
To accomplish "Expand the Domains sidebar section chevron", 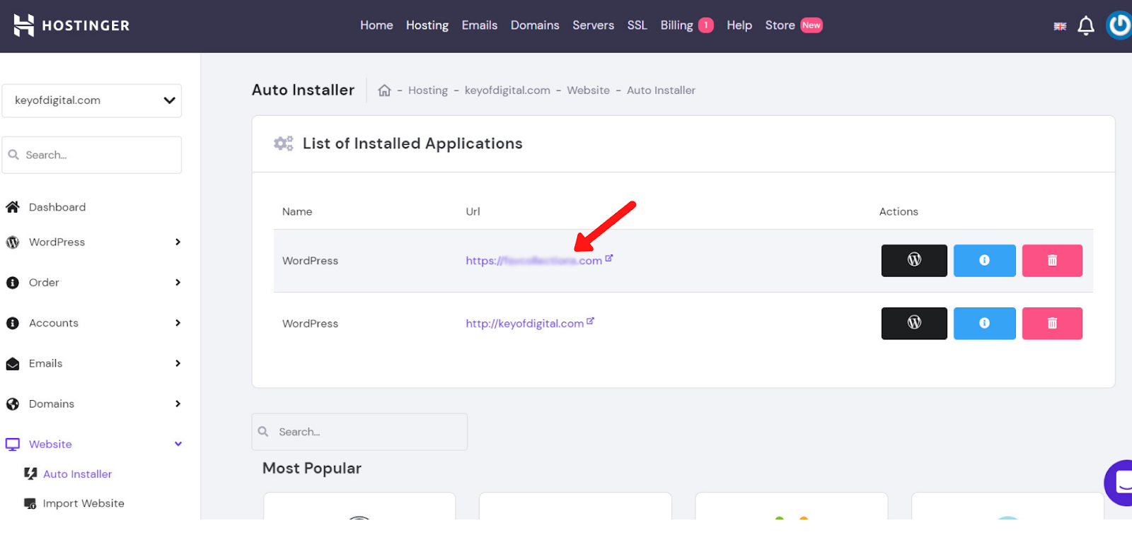I will click(178, 404).
